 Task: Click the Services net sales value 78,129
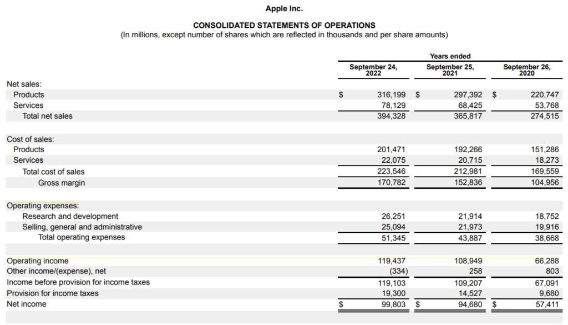pyautogui.click(x=393, y=105)
